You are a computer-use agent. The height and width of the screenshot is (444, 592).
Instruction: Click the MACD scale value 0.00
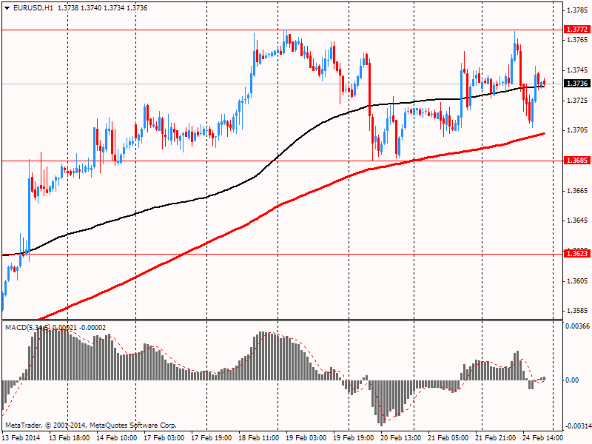point(572,380)
